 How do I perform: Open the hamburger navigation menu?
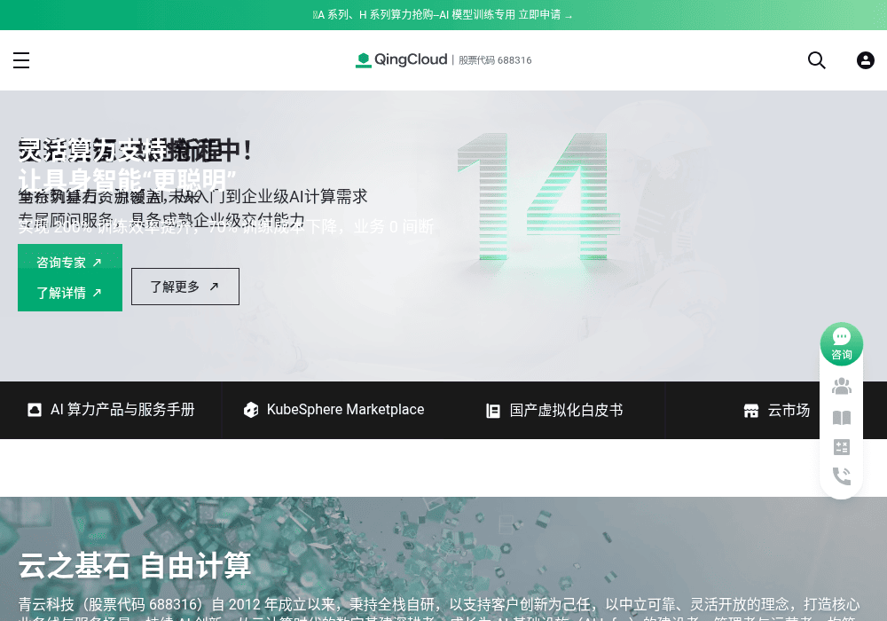point(21,60)
